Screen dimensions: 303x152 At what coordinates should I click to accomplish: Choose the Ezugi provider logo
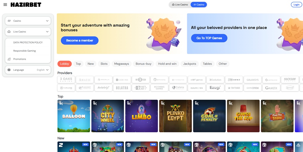[215, 88]
